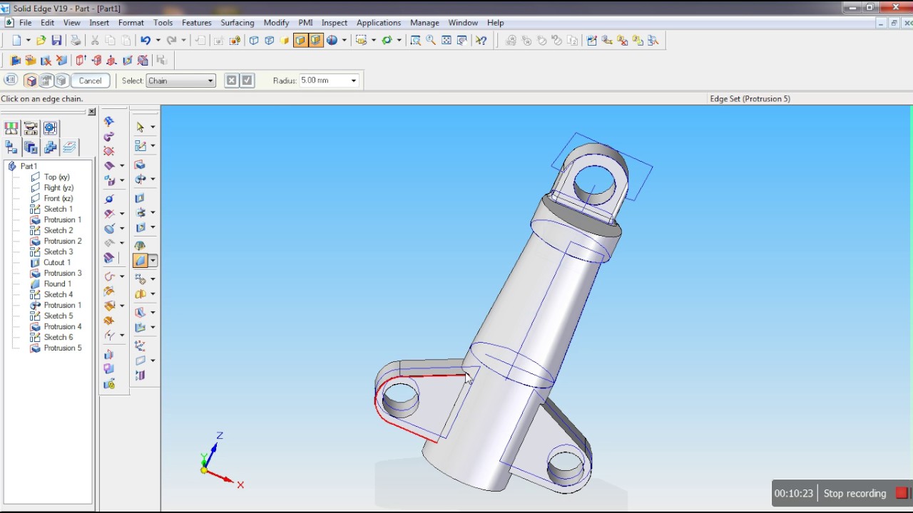Image resolution: width=913 pixels, height=513 pixels.
Task: Print the document with printer icon
Action: click(x=76, y=41)
